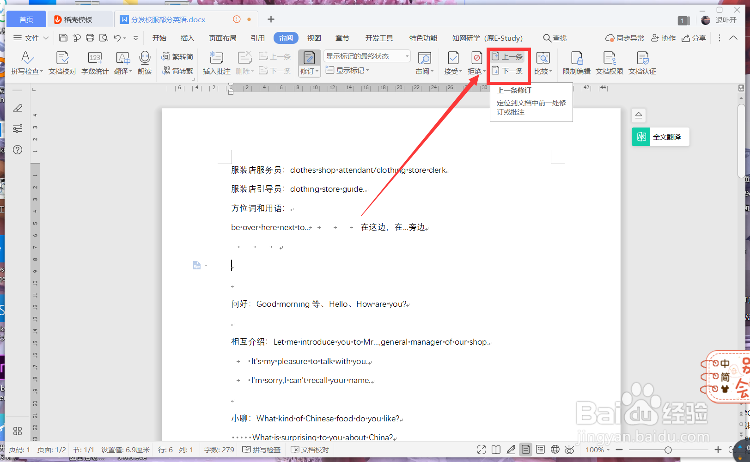Click 下一条 to go to next revision
The image size is (750, 462).
click(508, 71)
